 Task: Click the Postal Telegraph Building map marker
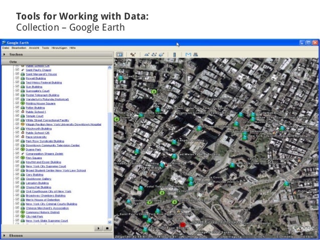click(140, 188)
